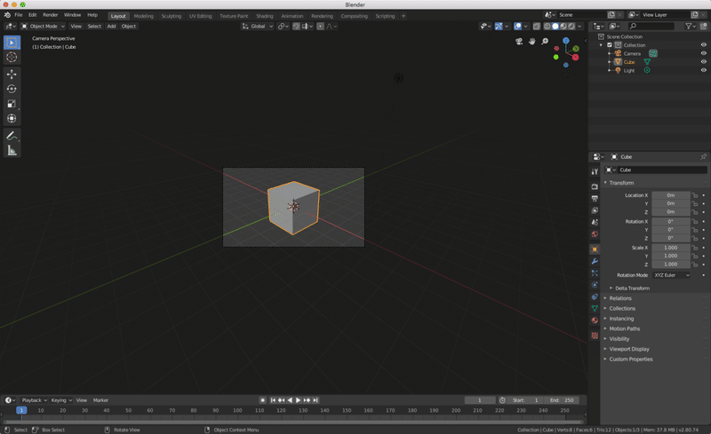Activate the Measure tool
This screenshot has height=434, width=711.
tap(12, 151)
